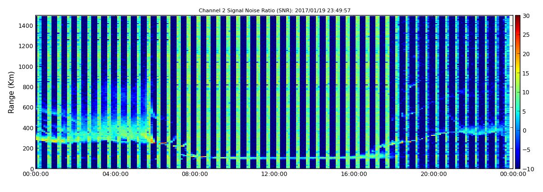The width and height of the screenshot is (543, 192).
Task: Click the dark red top of the colorbar
Action: pyautogui.click(x=518, y=18)
